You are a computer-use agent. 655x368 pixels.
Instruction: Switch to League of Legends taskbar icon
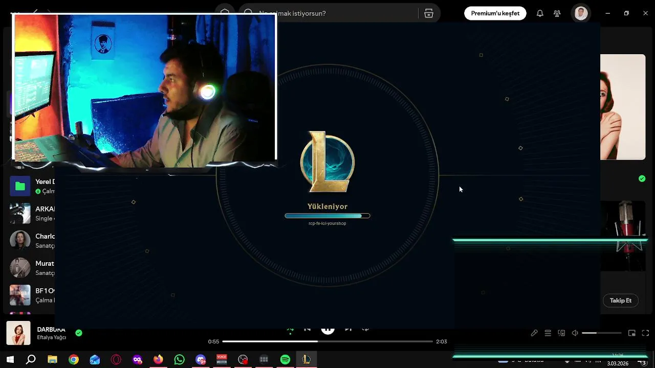tap(306, 360)
